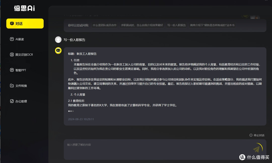
Task: Stop the reply with 停止对话
Action: pos(257,135)
